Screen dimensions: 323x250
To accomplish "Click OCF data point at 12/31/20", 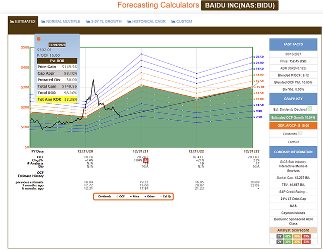I will click(x=85, y=117).
